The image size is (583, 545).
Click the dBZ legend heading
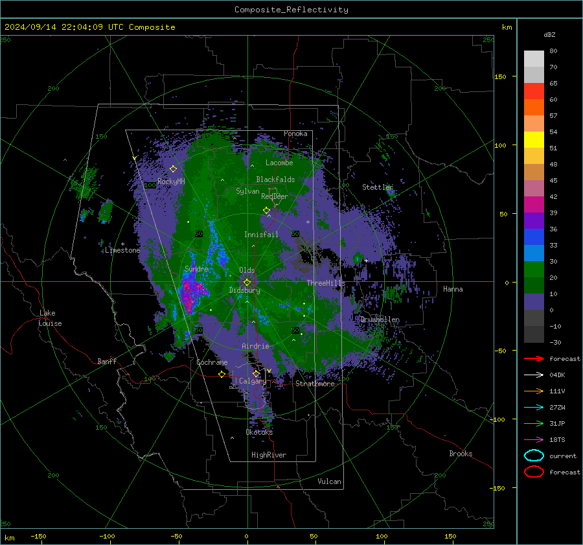(549, 34)
